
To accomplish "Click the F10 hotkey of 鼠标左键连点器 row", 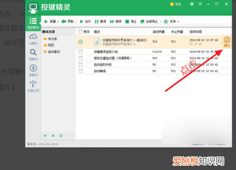I will point(155,58).
